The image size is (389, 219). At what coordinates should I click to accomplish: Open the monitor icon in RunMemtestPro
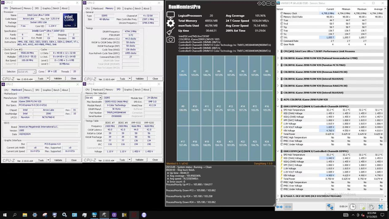[x=171, y=15]
